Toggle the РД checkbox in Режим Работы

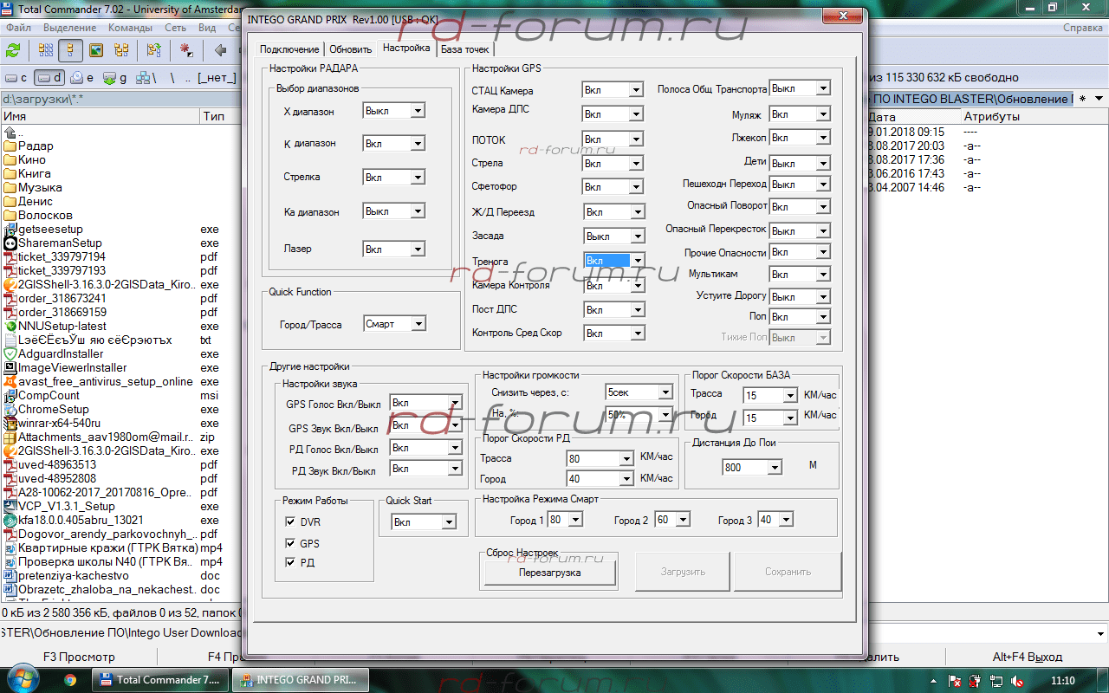pos(291,563)
